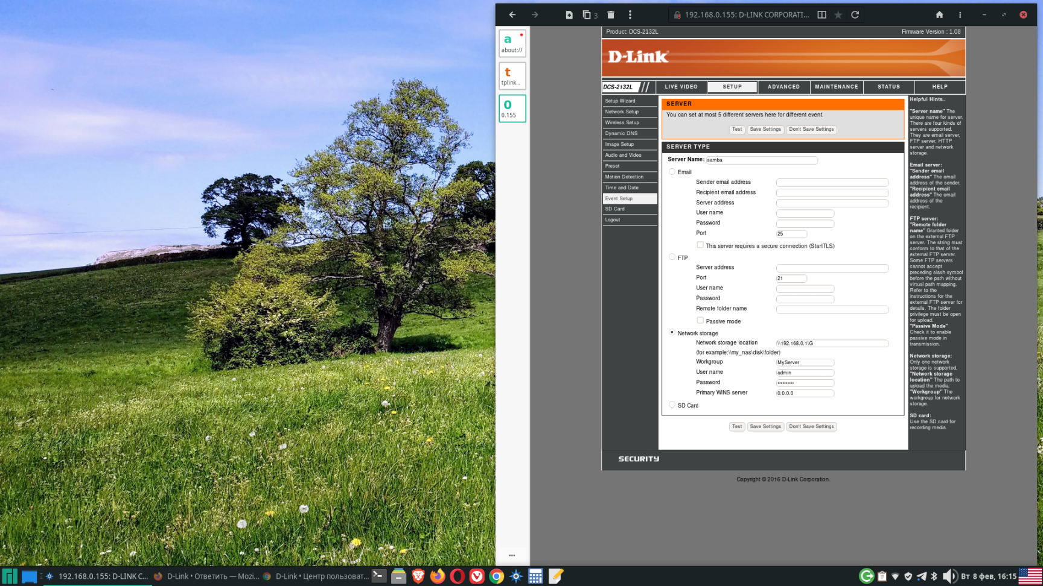This screenshot has height=586, width=1043.
Task: Tick the StartTLS secure connection checkbox
Action: click(700, 245)
